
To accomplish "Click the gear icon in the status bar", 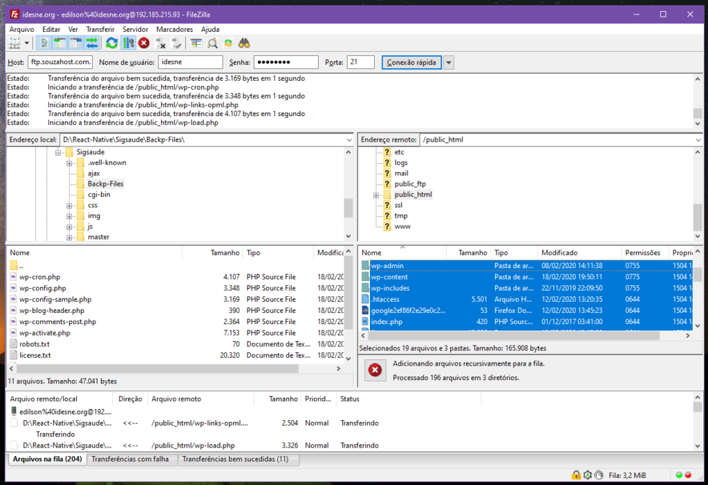I will (588, 475).
